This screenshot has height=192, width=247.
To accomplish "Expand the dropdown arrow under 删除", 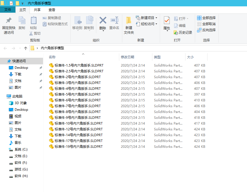I will pos(103,31).
